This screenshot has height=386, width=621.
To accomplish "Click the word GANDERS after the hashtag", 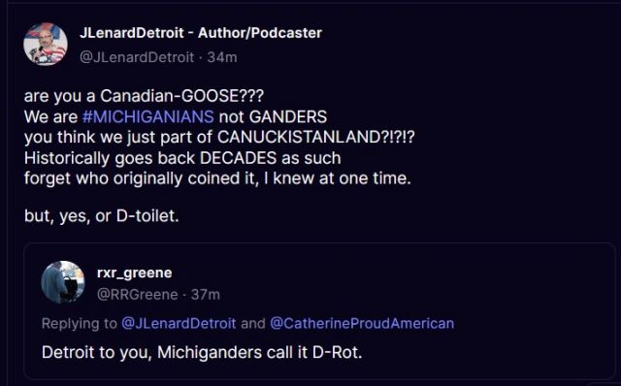I will (x=288, y=116).
